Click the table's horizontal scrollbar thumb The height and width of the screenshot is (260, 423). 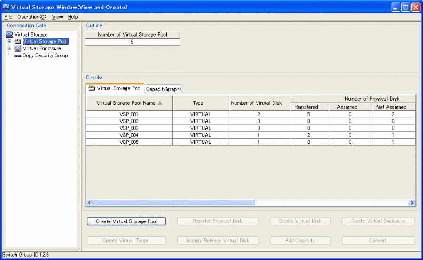click(174, 203)
